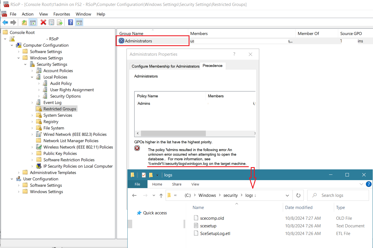The image size is (373, 248).
Task: Select Public Key Policies tree item
Action: click(x=60, y=154)
